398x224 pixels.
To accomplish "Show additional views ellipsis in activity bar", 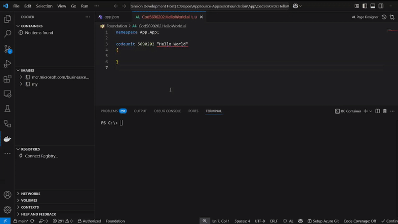I will tap(7, 154).
